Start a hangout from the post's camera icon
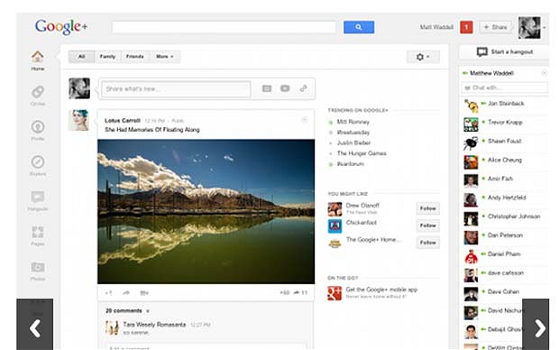 coord(144,293)
